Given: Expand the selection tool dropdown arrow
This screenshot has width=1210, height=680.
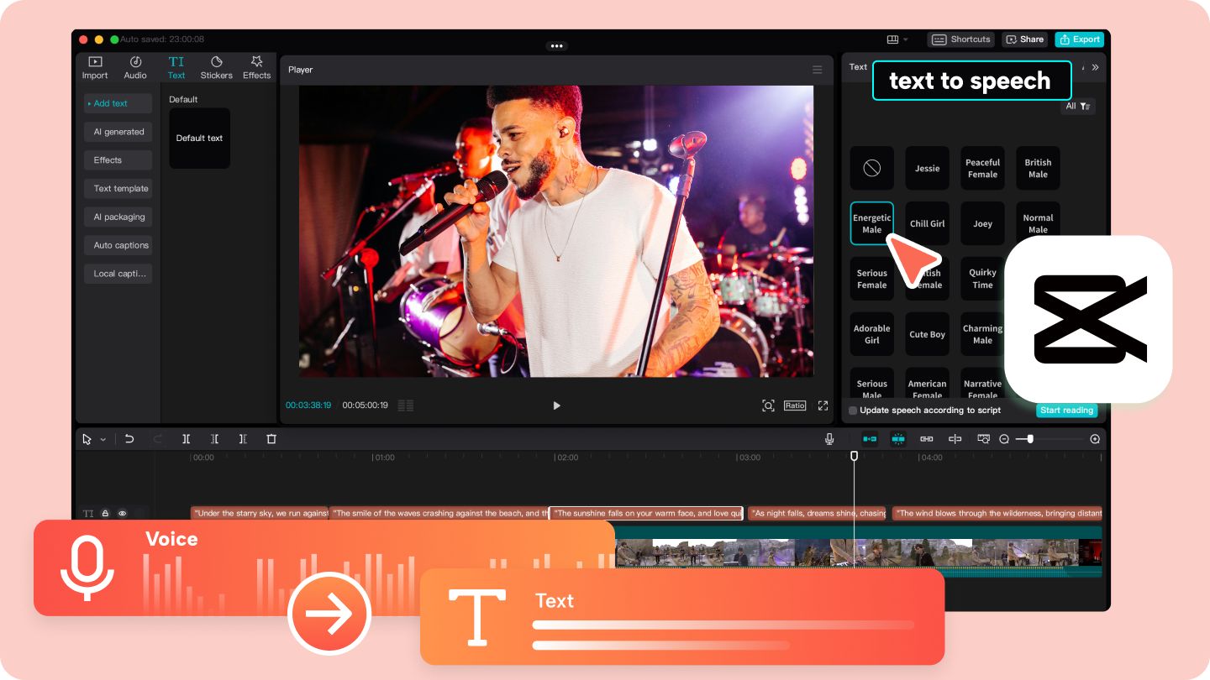Looking at the screenshot, I should click(103, 439).
